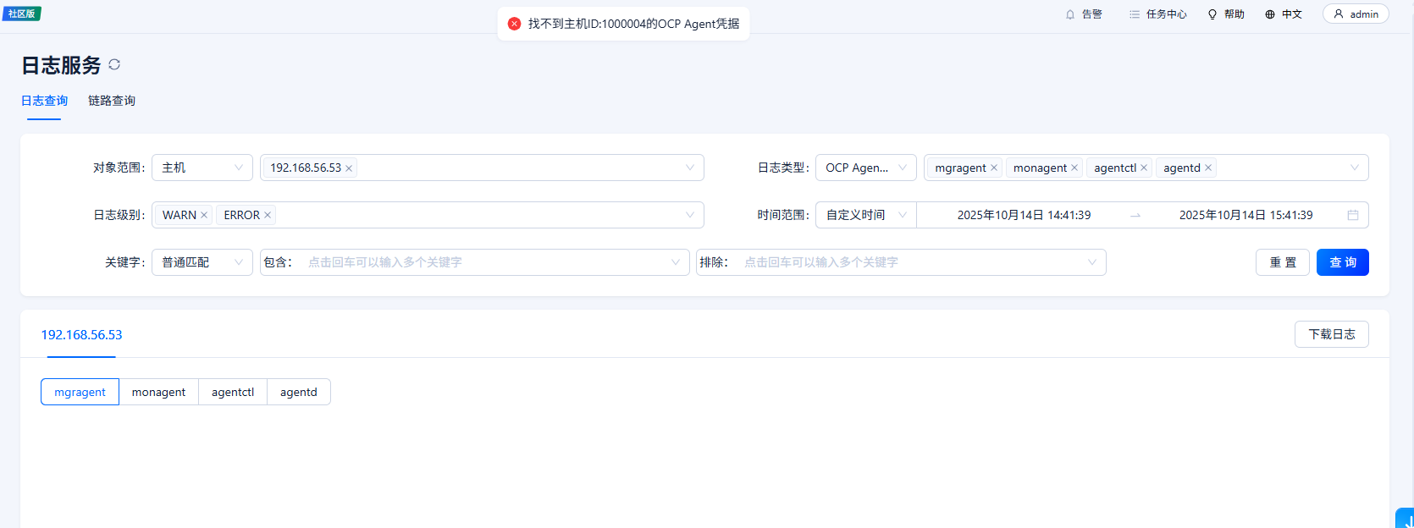Screen dimensions: 1414x528
Task: Switch to the 链路查询 tab
Action: coord(112,101)
